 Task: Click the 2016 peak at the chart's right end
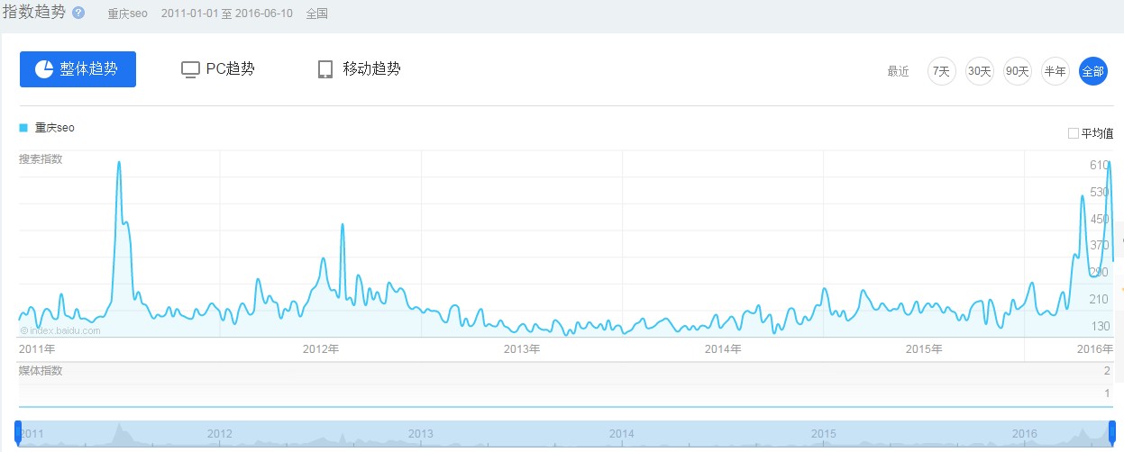coord(1108,163)
